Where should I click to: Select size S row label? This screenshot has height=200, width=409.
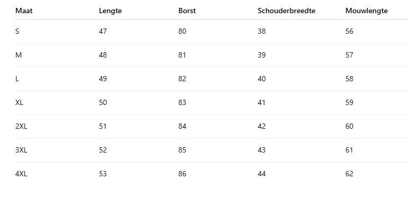17,31
